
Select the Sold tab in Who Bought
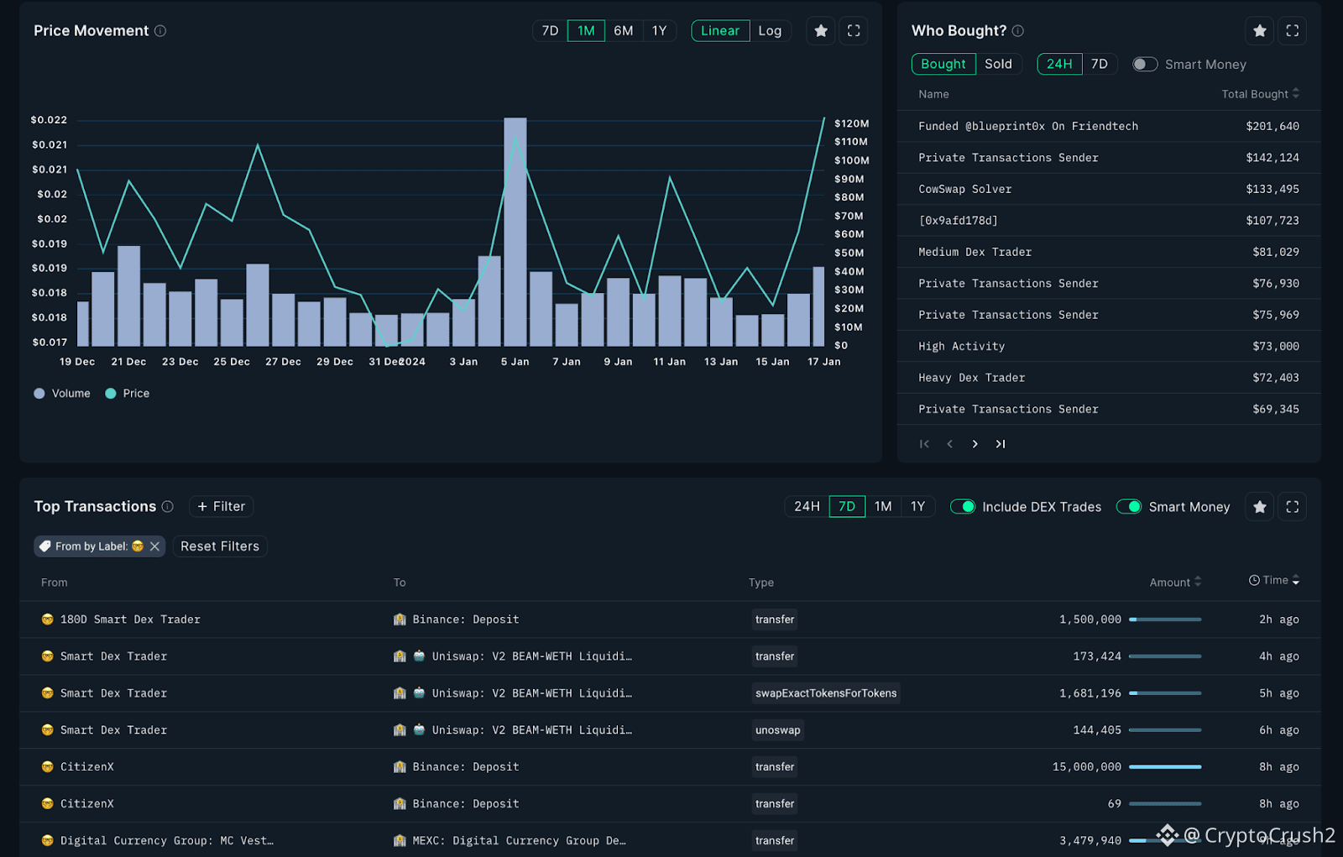[x=998, y=65]
